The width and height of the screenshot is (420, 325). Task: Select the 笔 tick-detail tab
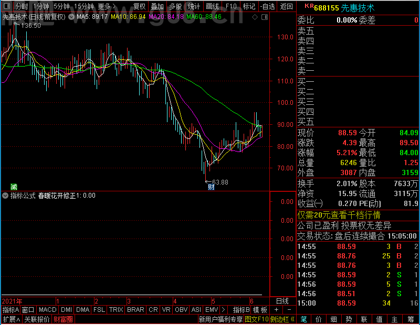(x=303, y=319)
